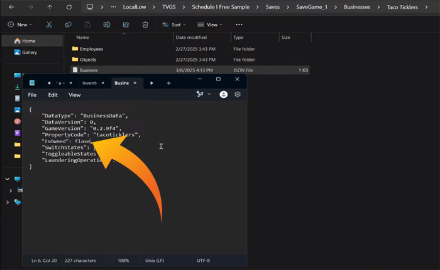The width and height of the screenshot is (440, 270).
Task: Open the Sort dropdown in Explorer
Action: click(x=173, y=24)
